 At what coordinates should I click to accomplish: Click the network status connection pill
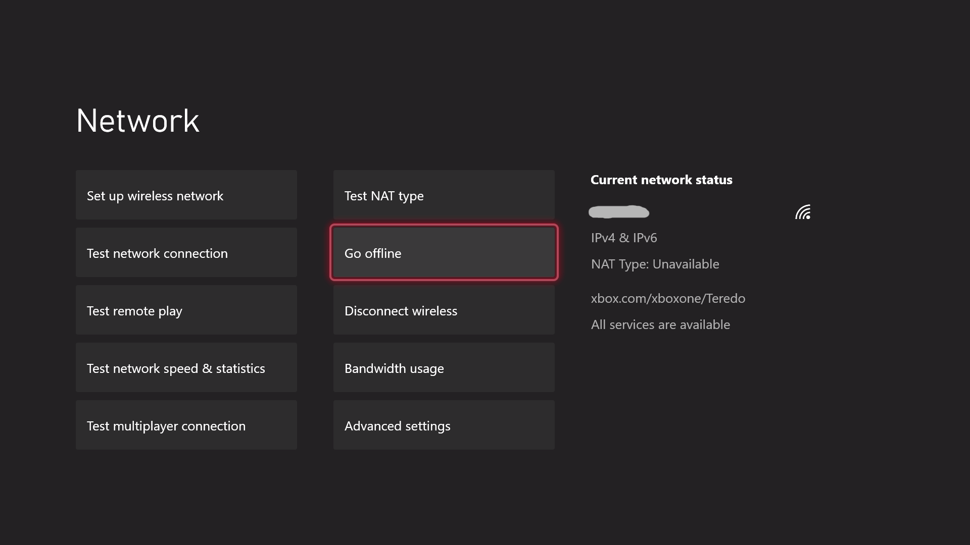618,211
